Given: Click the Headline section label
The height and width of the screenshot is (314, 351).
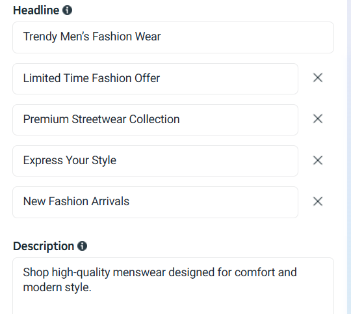Looking at the screenshot, I should coord(36,10).
